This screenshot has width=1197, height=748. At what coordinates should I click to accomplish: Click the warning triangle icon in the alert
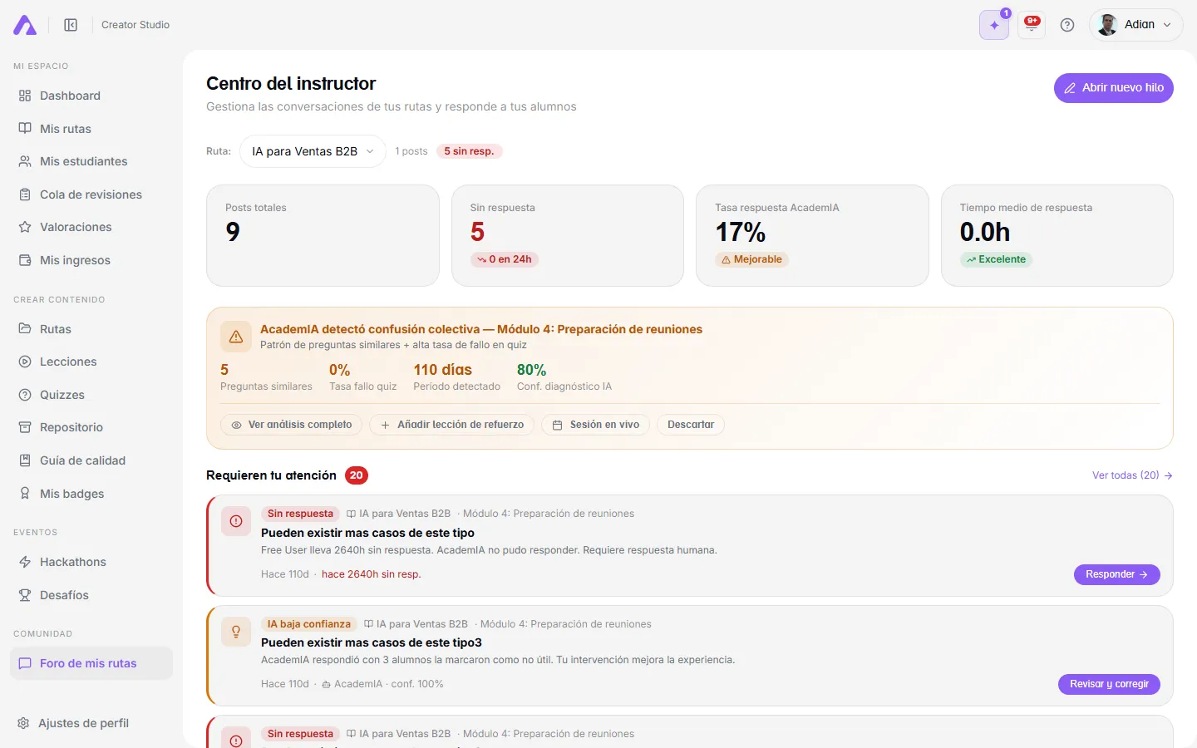coord(236,337)
